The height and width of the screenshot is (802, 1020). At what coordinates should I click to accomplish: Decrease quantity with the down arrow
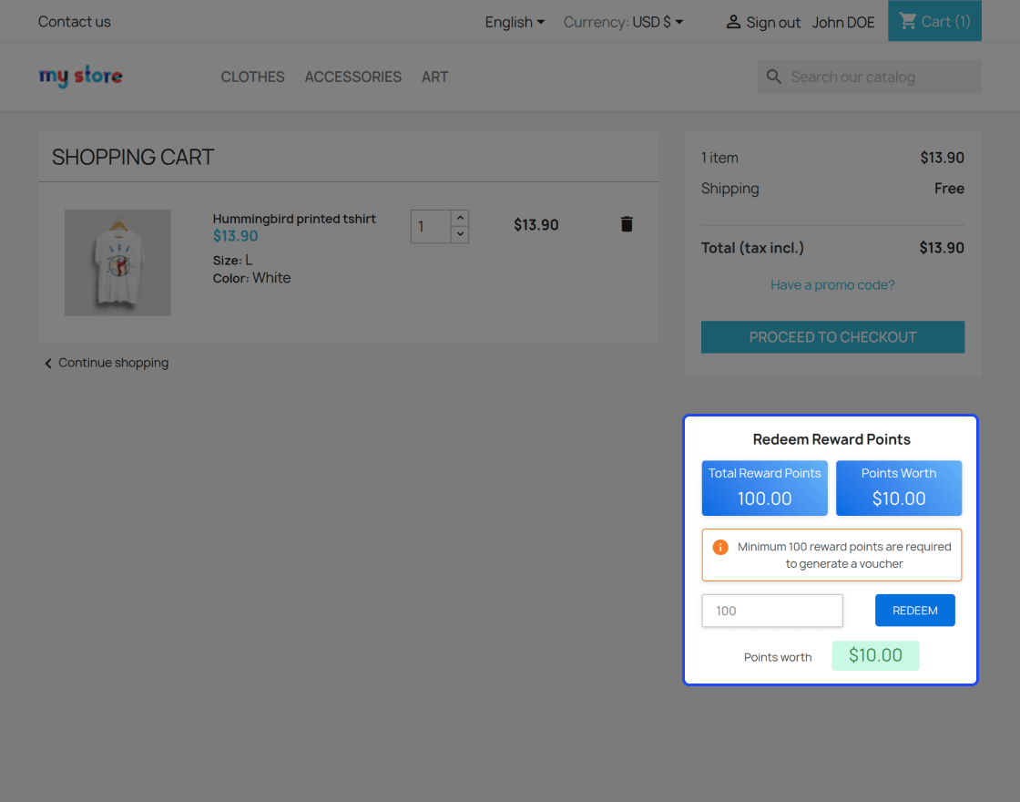pos(460,234)
